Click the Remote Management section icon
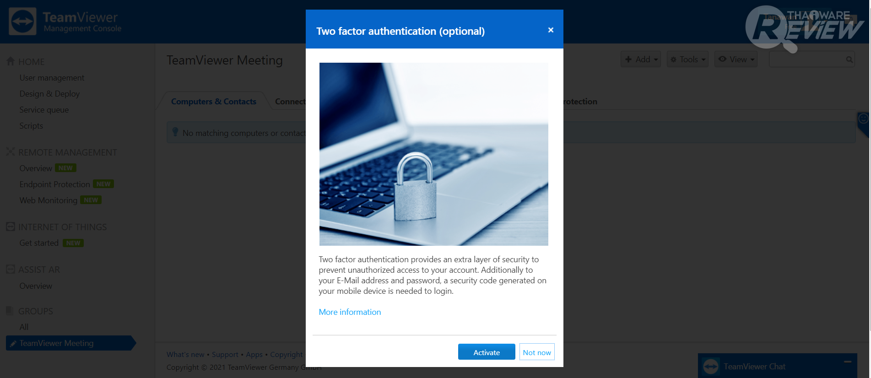 [11, 152]
